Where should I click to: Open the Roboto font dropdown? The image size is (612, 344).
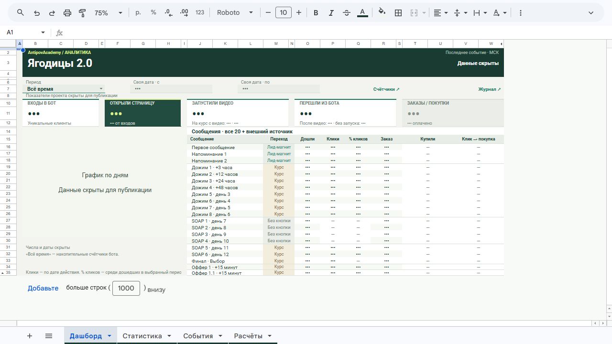pos(235,13)
